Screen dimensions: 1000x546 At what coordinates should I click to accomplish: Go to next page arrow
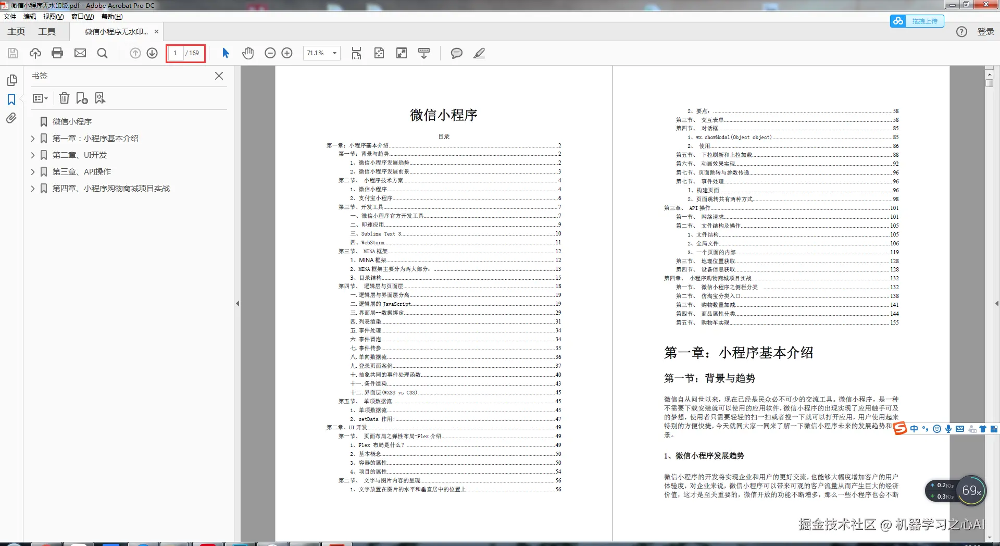pos(152,53)
